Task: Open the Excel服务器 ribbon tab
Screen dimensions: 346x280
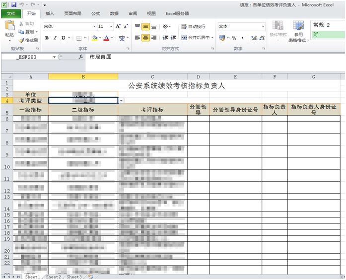Action: tap(177, 14)
